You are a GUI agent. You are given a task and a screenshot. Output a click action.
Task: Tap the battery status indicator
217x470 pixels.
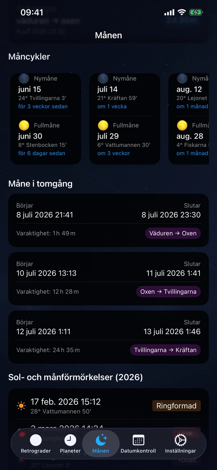[x=196, y=13]
